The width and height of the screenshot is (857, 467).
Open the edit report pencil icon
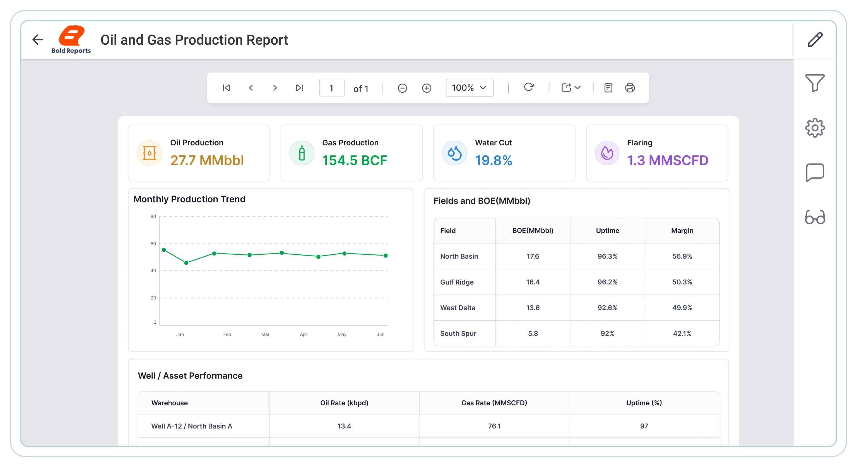pos(815,40)
